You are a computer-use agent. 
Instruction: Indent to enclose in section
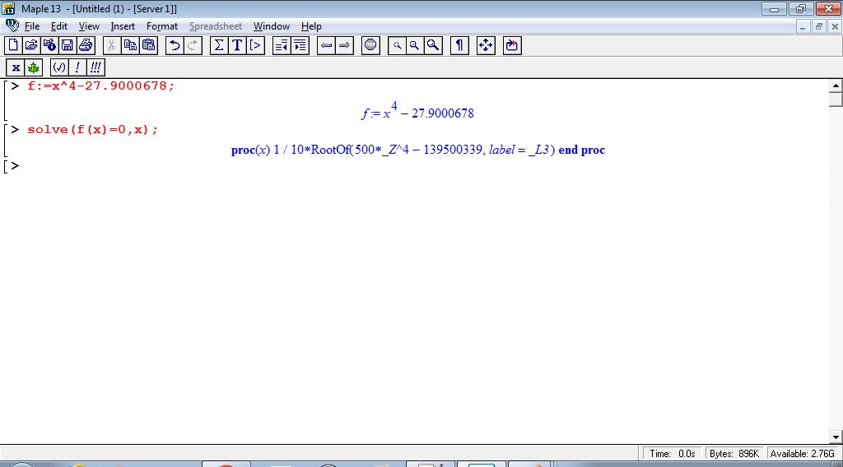tap(300, 45)
